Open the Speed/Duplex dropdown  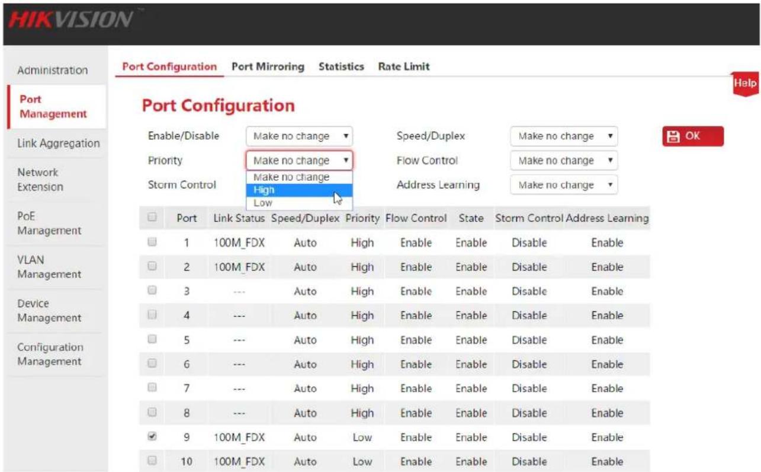[564, 136]
